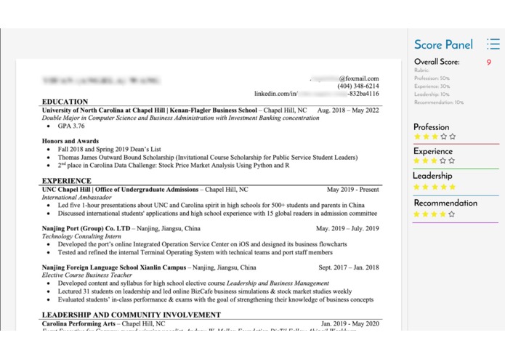
Task: Click the EXPERIENCE section heading on resume
Action: (x=67, y=181)
